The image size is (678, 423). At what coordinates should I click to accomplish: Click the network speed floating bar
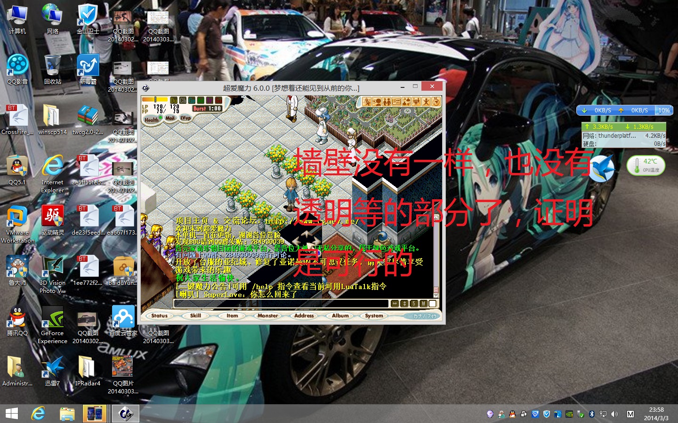pyautogui.click(x=624, y=110)
